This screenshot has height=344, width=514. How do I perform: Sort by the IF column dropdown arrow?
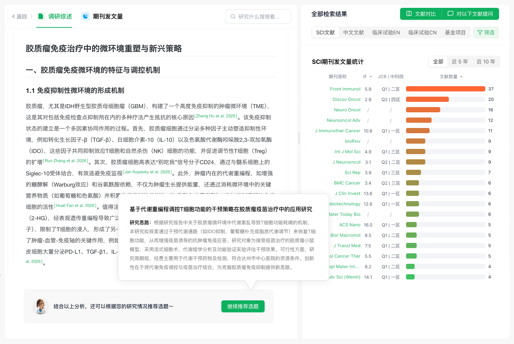pyautogui.click(x=371, y=76)
